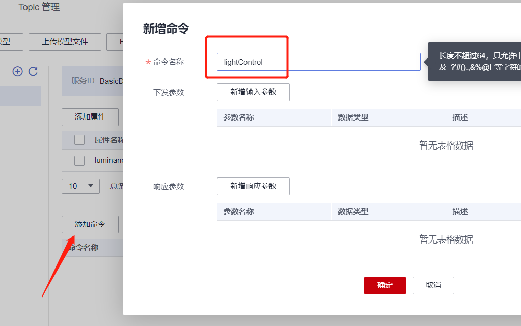
Task: Click 新增响应参数 to add response parameter
Action: coord(253,186)
